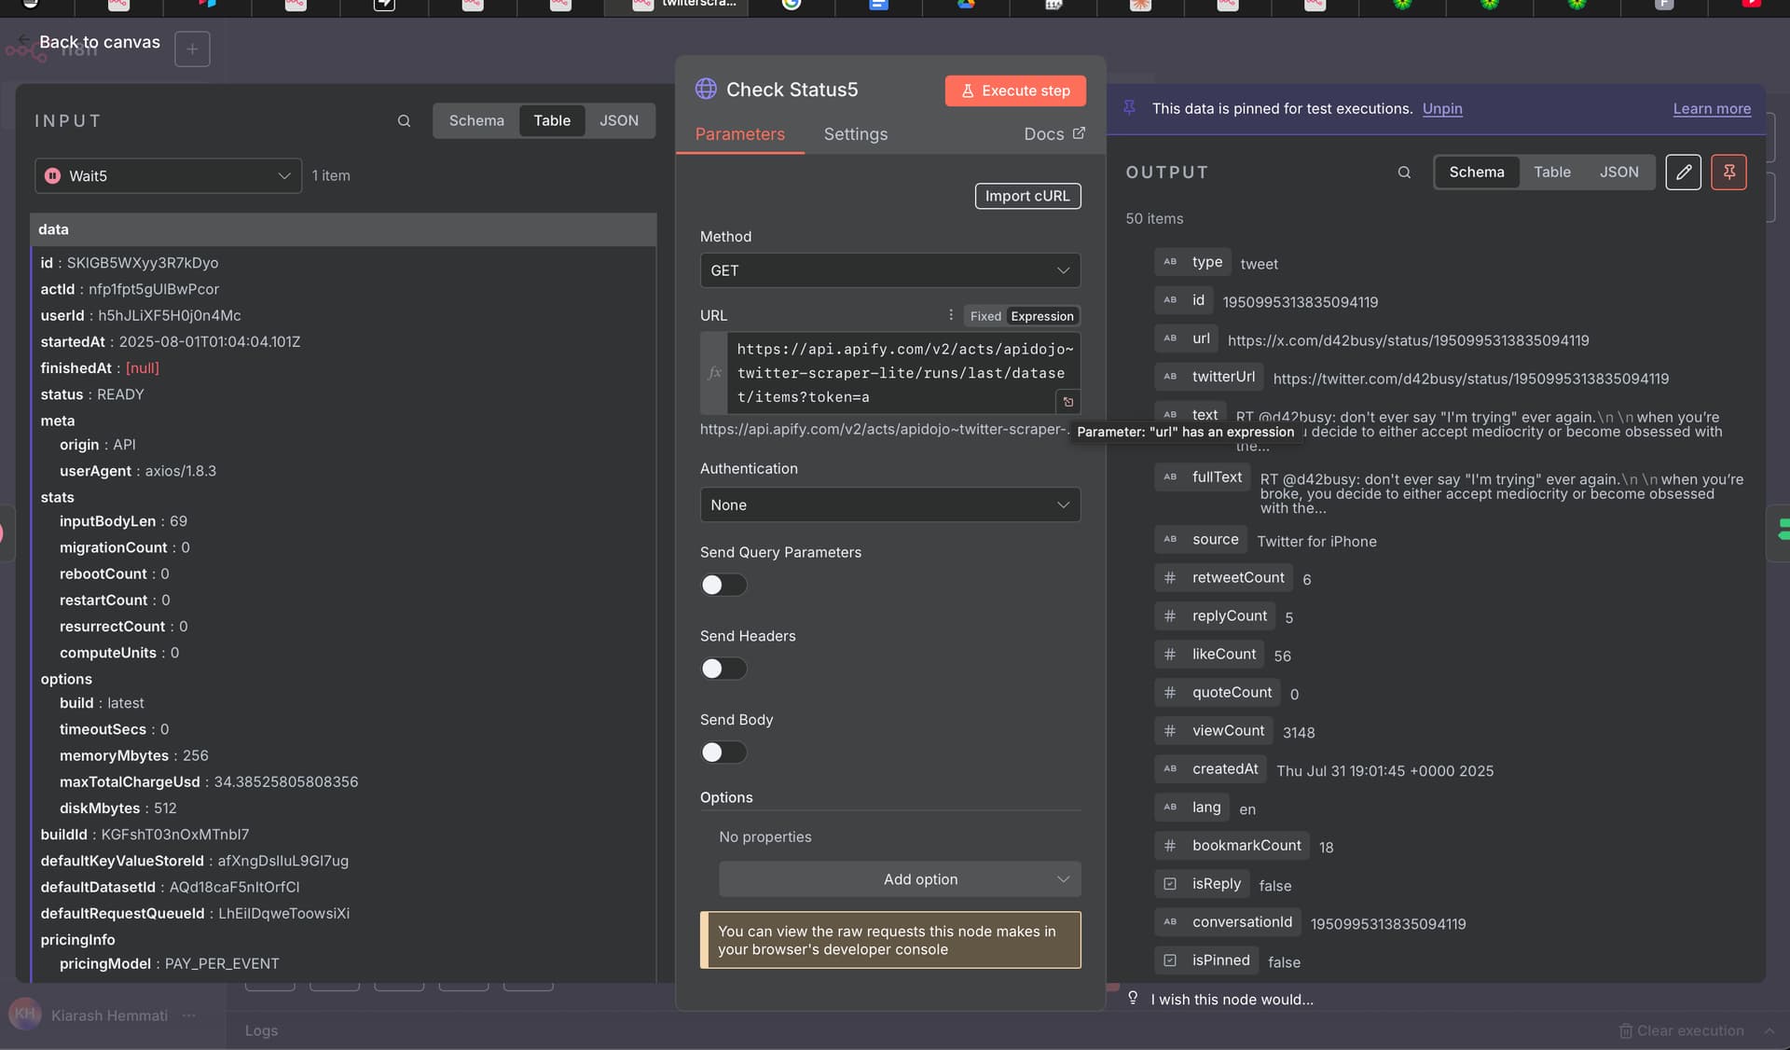Image resolution: width=1790 pixels, height=1050 pixels.
Task: Open the Parameters tab
Action: [x=740, y=134]
